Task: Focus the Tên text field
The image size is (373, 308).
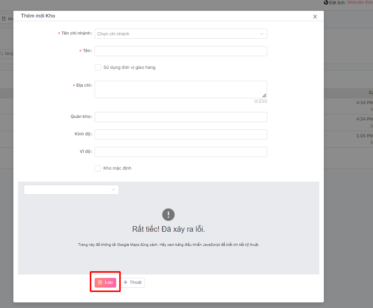Action: [x=181, y=51]
